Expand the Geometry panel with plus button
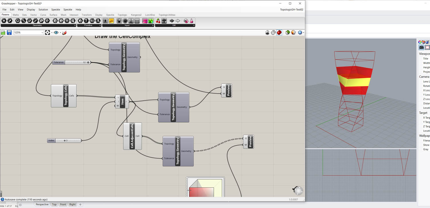 (75, 25)
